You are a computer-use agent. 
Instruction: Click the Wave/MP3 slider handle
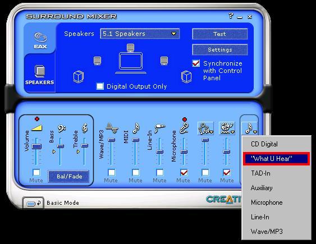coord(112,140)
